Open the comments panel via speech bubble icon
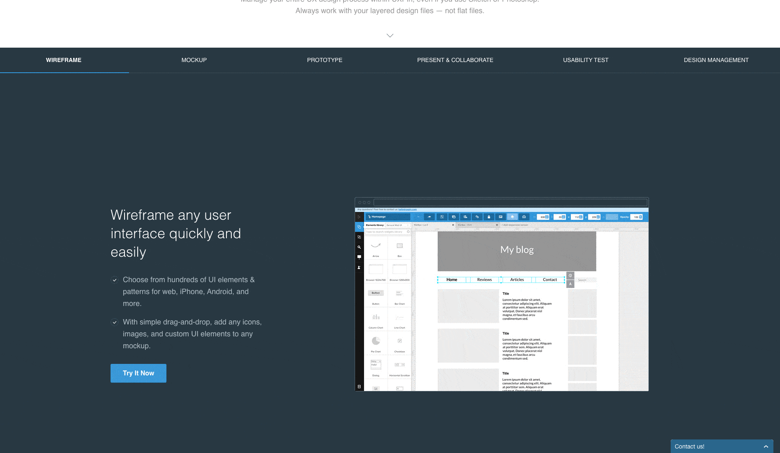This screenshot has width=780, height=453. coord(359,257)
